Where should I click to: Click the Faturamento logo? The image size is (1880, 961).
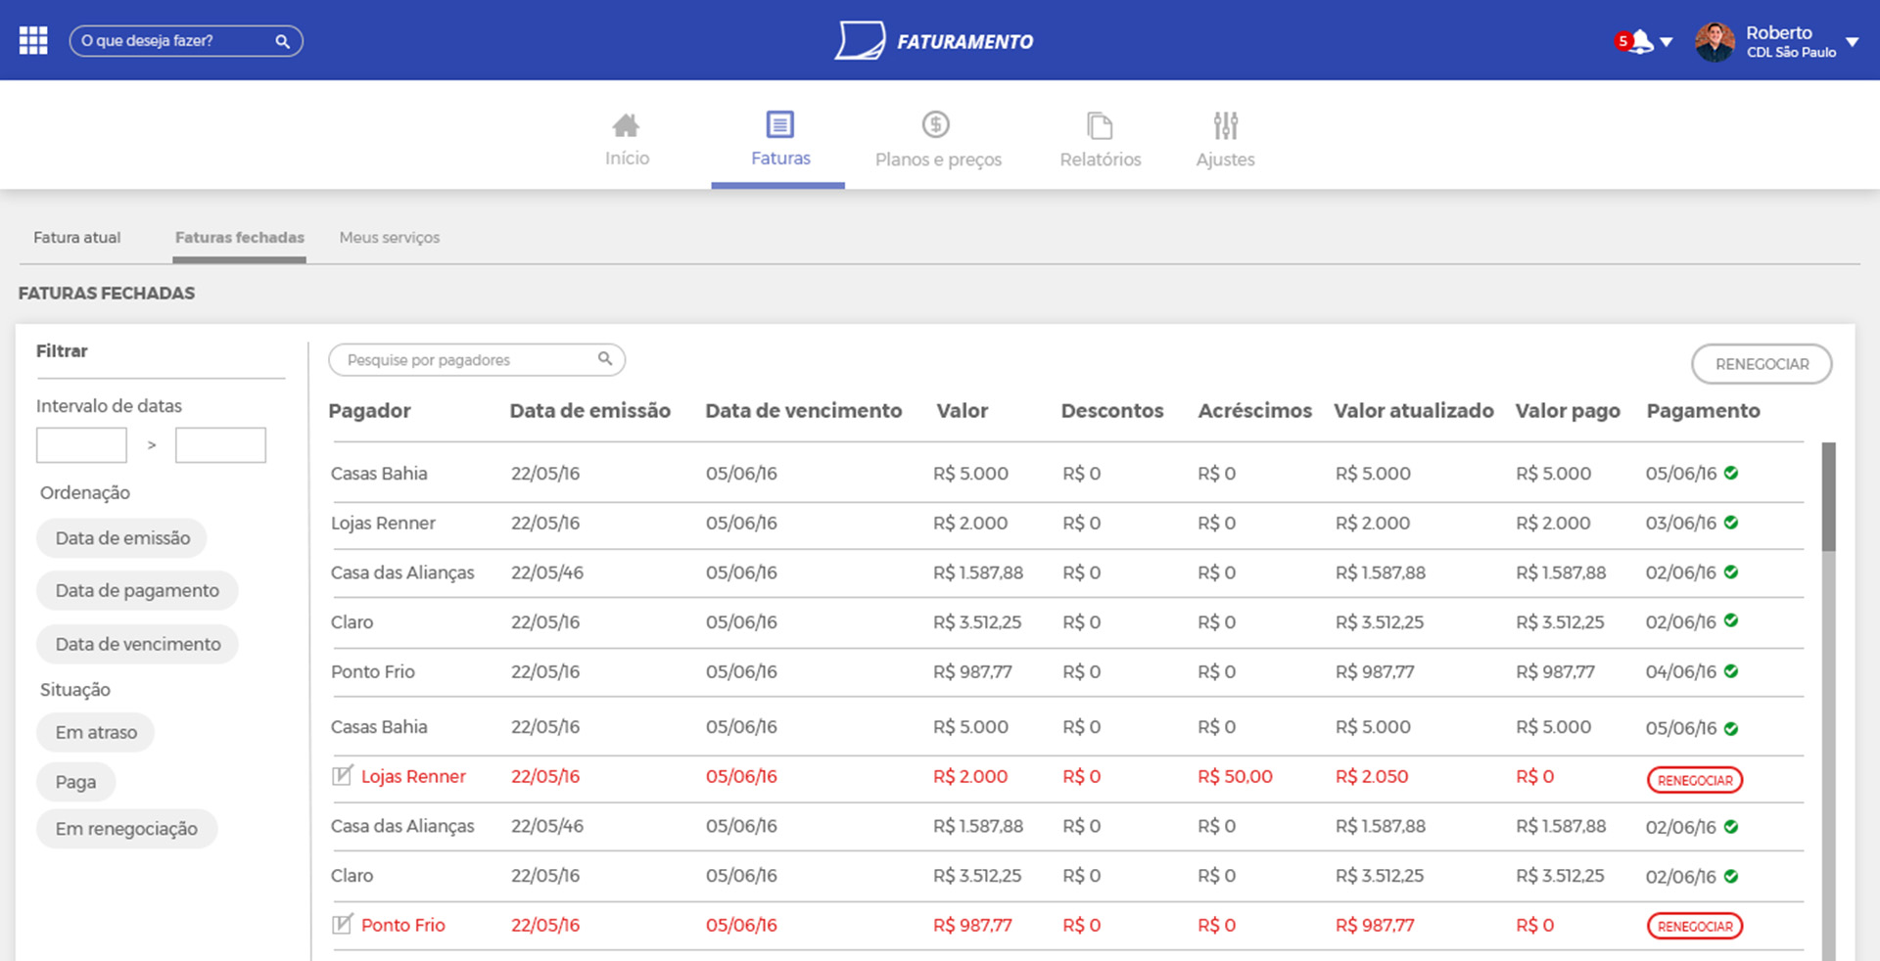tap(934, 41)
